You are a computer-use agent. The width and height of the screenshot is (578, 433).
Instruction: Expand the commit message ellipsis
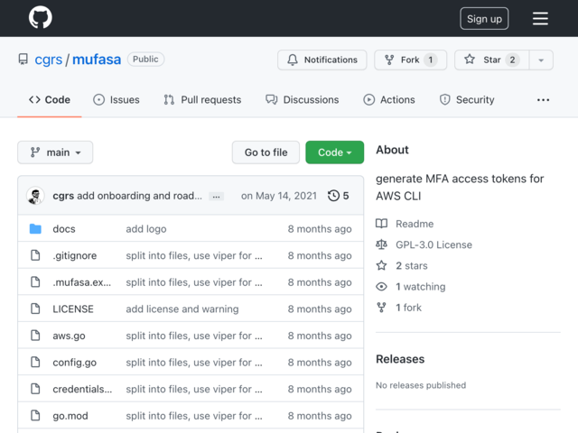pyautogui.click(x=216, y=196)
